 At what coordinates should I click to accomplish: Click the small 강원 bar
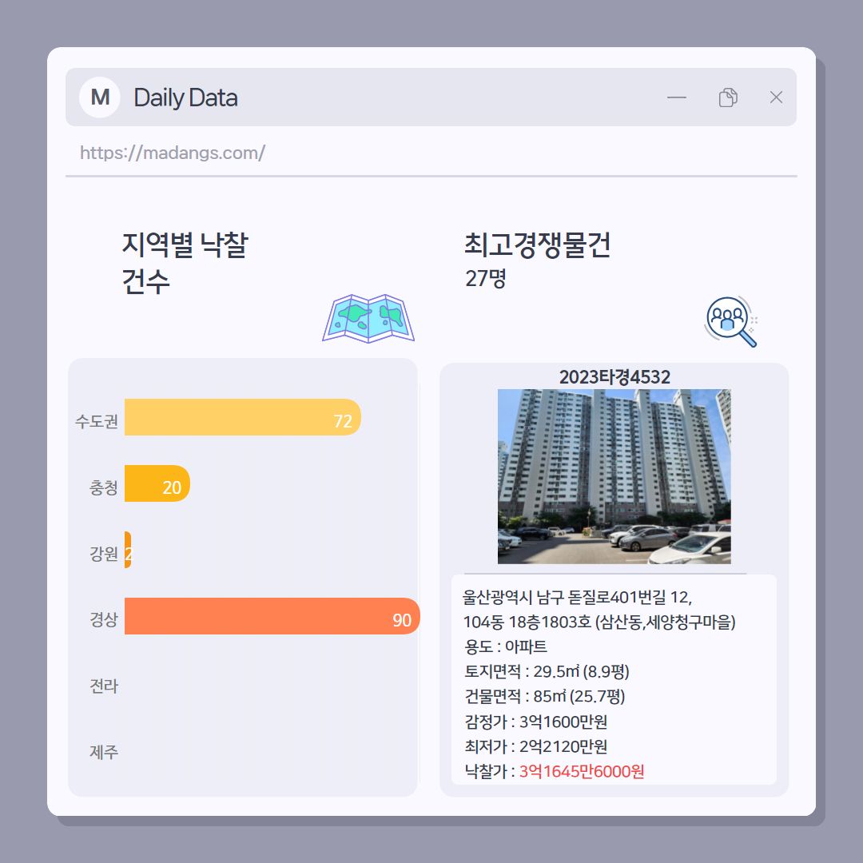128,550
